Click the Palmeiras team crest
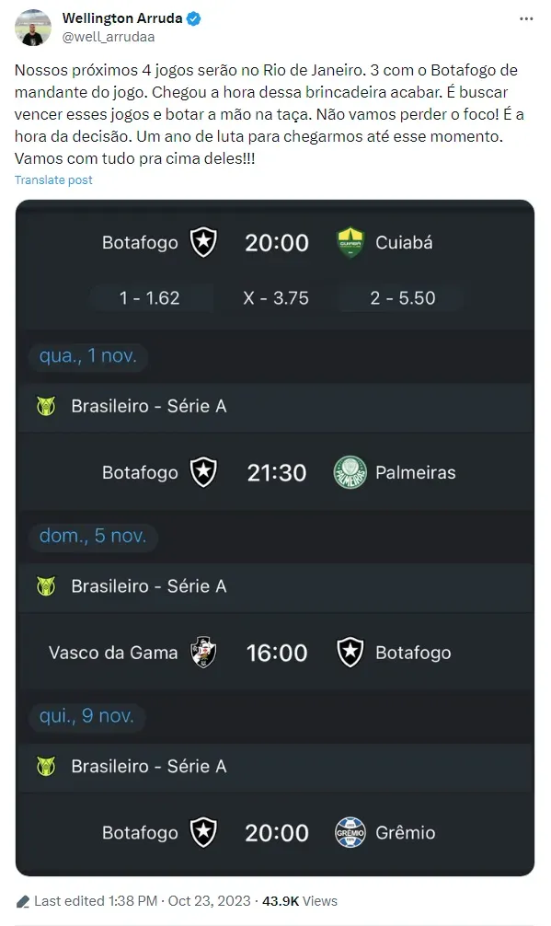 tap(350, 472)
